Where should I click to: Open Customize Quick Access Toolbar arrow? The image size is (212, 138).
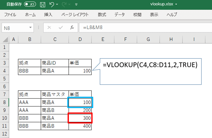[x=76, y=4]
